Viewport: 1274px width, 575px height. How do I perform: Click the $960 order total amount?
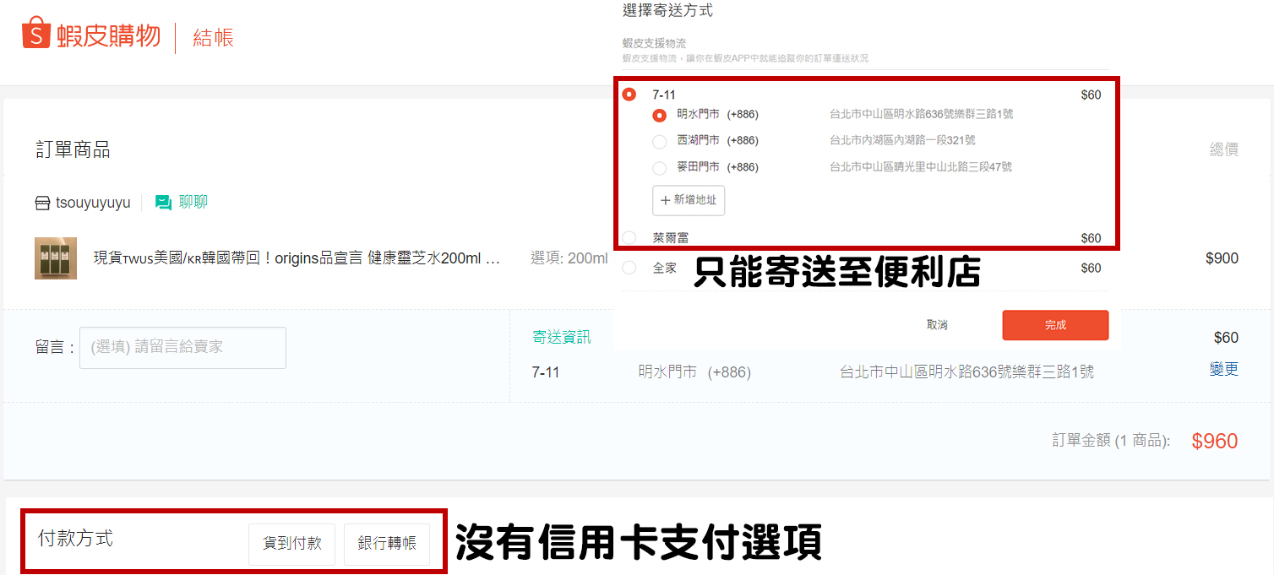coord(1214,441)
